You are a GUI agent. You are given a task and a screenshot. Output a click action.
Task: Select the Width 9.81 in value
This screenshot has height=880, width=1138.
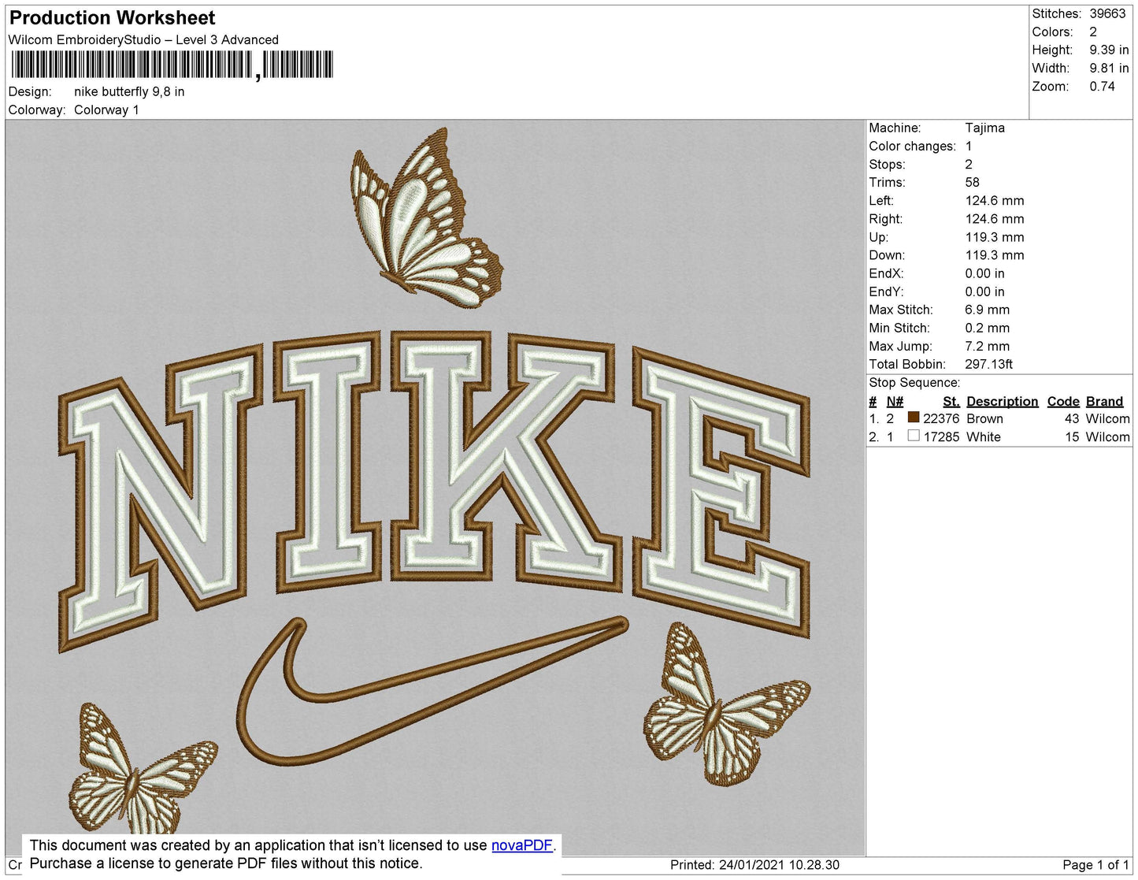(x=1109, y=68)
